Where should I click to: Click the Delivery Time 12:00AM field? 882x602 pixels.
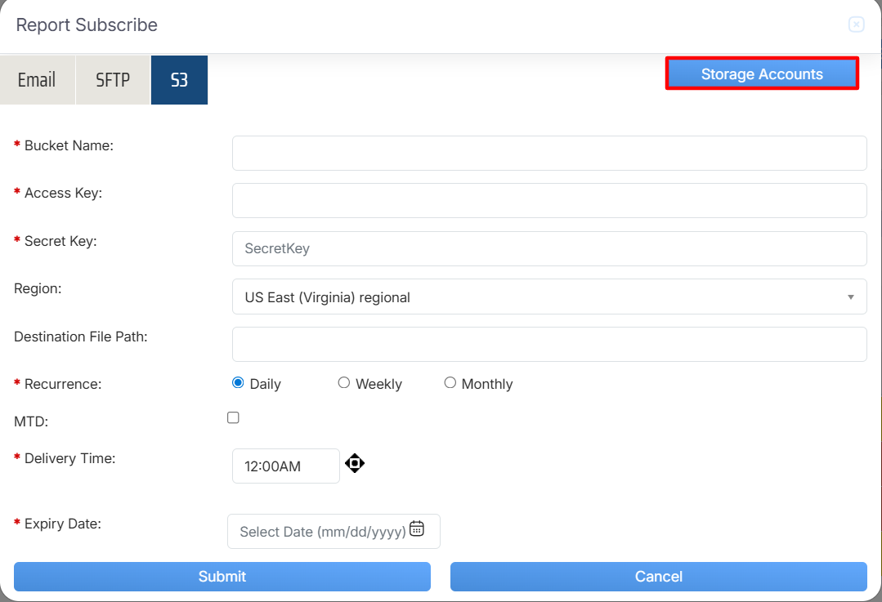tap(285, 466)
